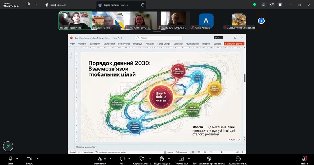Click Поднять руку raise hand icon
The height and width of the screenshot is (165, 314).
pos(162,160)
